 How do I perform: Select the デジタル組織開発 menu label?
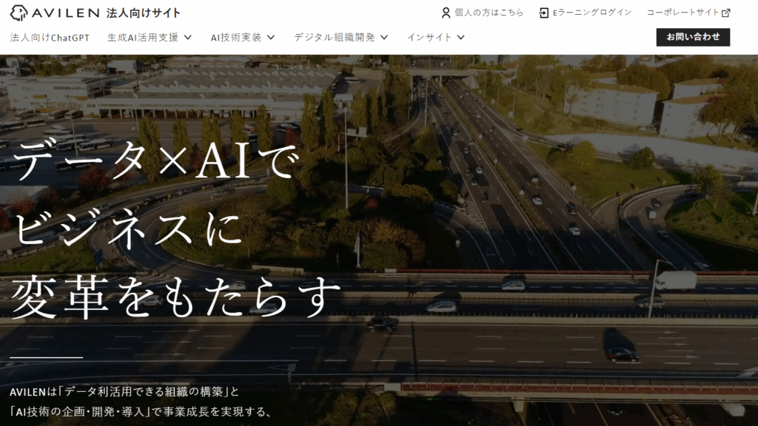click(x=335, y=37)
